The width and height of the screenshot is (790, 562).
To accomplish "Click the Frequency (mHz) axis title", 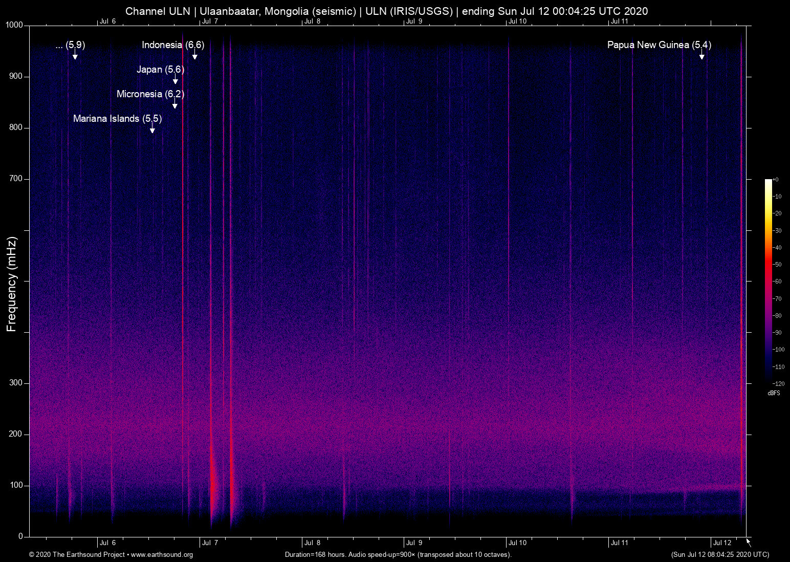I will tap(12, 284).
